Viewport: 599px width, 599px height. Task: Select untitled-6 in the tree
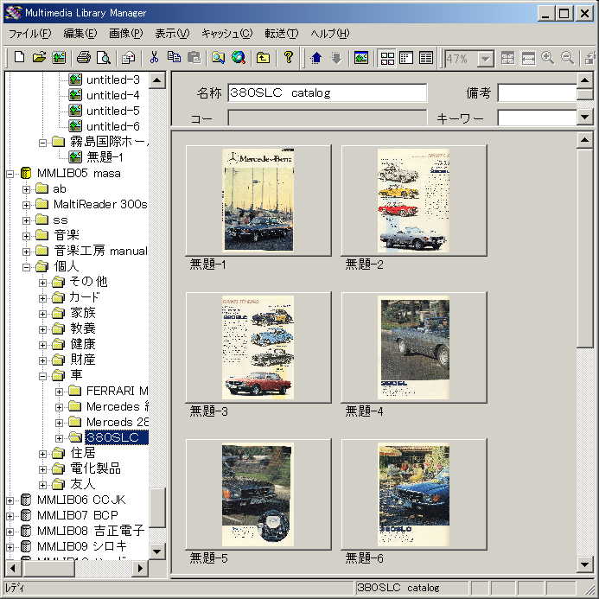click(112, 126)
